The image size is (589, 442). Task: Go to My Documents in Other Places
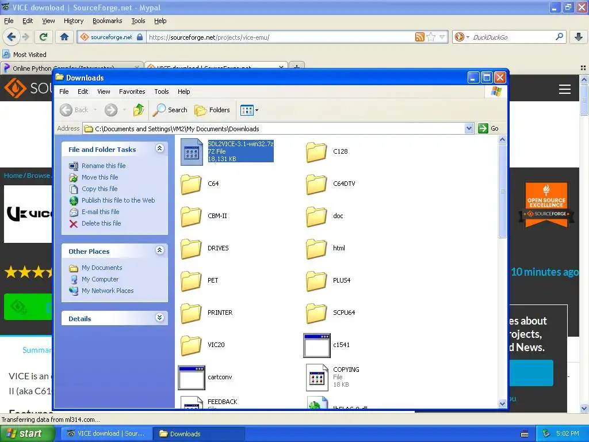pos(102,268)
